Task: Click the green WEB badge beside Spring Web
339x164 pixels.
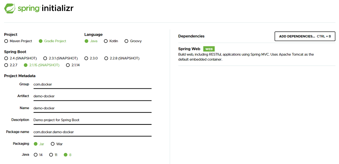Action: click(209, 49)
